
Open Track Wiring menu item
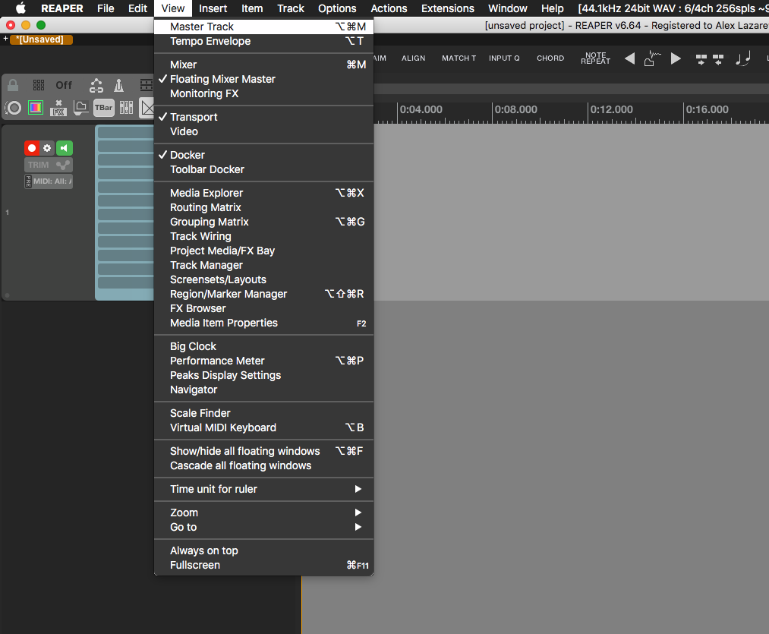(x=264, y=237)
